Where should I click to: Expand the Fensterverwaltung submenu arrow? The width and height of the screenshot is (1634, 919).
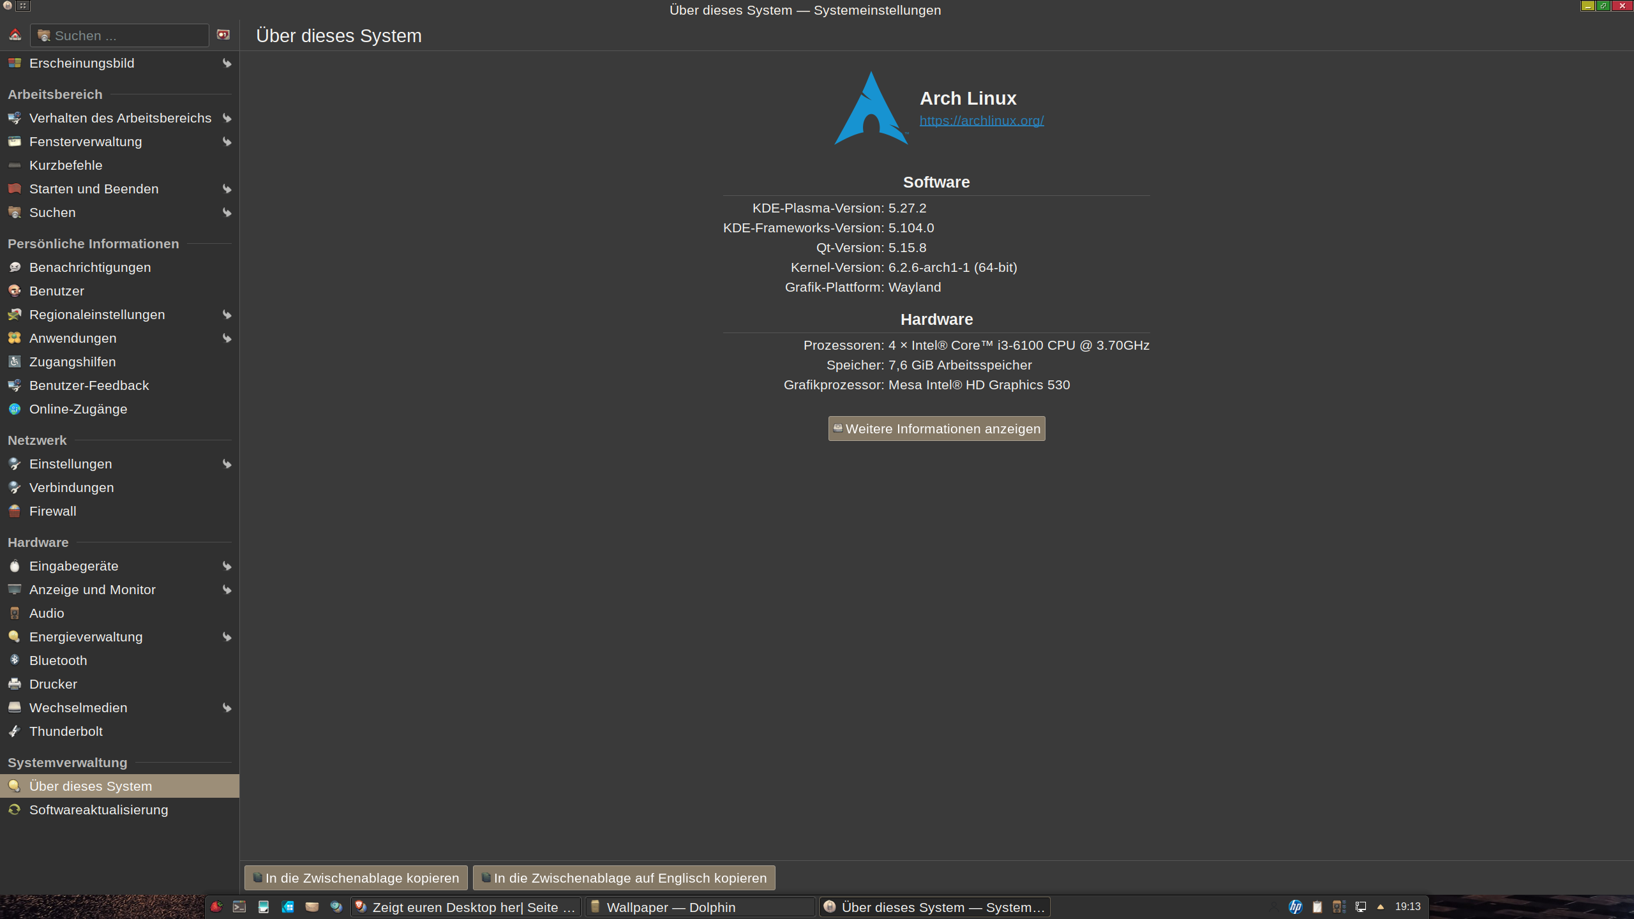pyautogui.click(x=227, y=142)
